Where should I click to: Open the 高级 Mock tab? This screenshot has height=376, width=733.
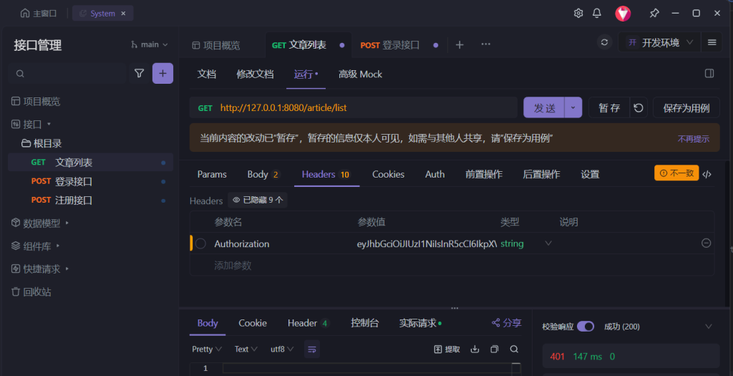point(360,74)
